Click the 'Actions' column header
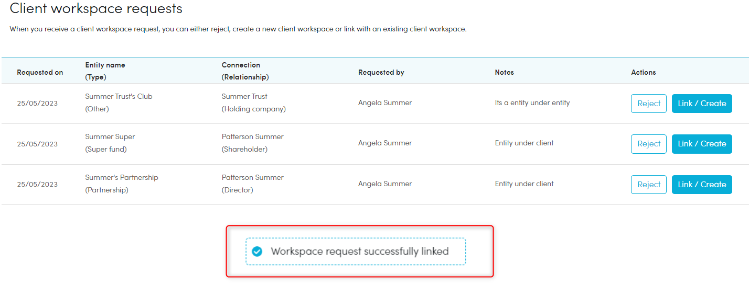Viewport: 749px width, 297px height. (643, 73)
